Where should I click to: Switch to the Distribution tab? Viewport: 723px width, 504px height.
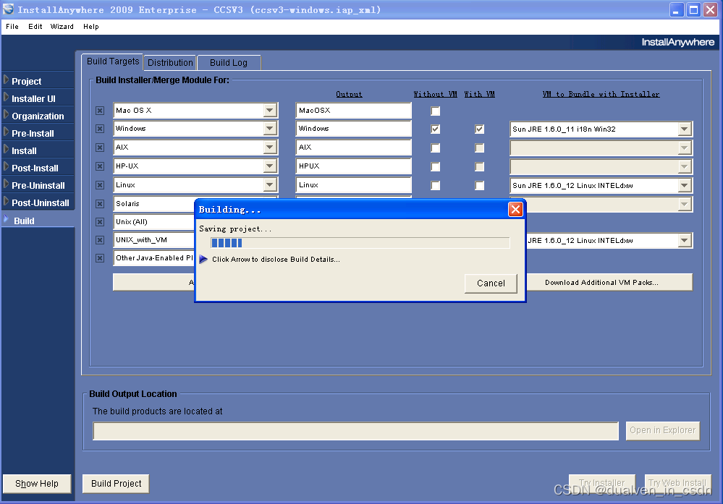(169, 62)
